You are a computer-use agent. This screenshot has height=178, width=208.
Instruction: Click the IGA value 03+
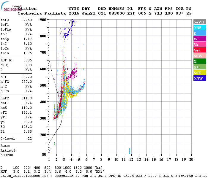(x=179, y=13)
